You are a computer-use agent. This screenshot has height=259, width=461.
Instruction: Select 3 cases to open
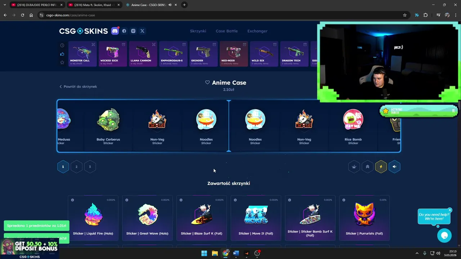click(x=90, y=167)
